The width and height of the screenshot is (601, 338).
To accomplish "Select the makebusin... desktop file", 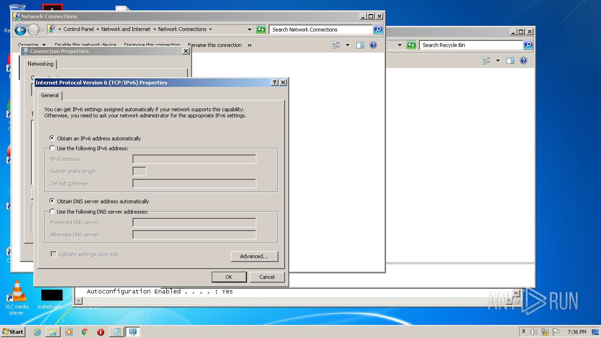I will tap(52, 300).
